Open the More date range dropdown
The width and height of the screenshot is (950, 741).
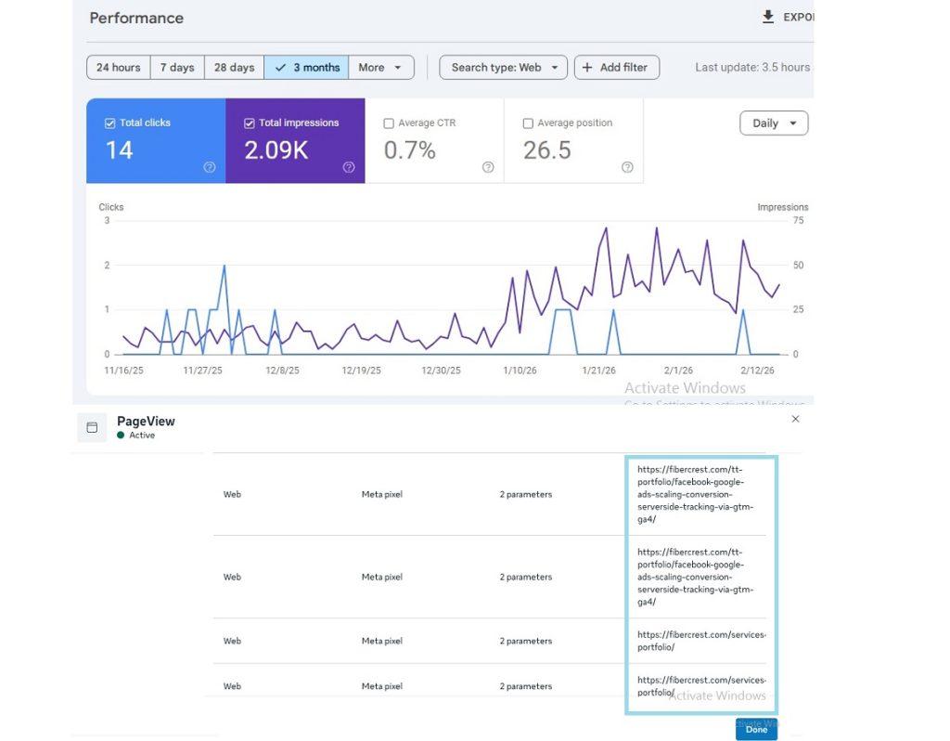point(380,67)
